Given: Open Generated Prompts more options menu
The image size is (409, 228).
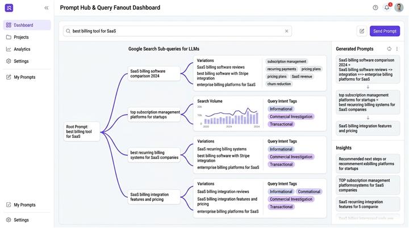Looking at the screenshot, I should coord(397,49).
